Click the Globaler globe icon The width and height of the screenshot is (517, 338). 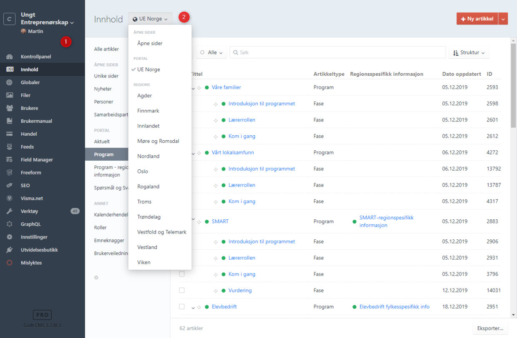pos(10,82)
